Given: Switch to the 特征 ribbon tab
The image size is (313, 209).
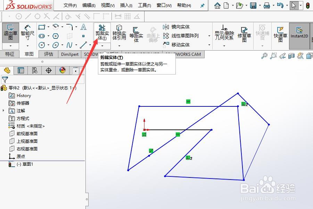Looking at the screenshot, I should pyautogui.click(x=10, y=54).
